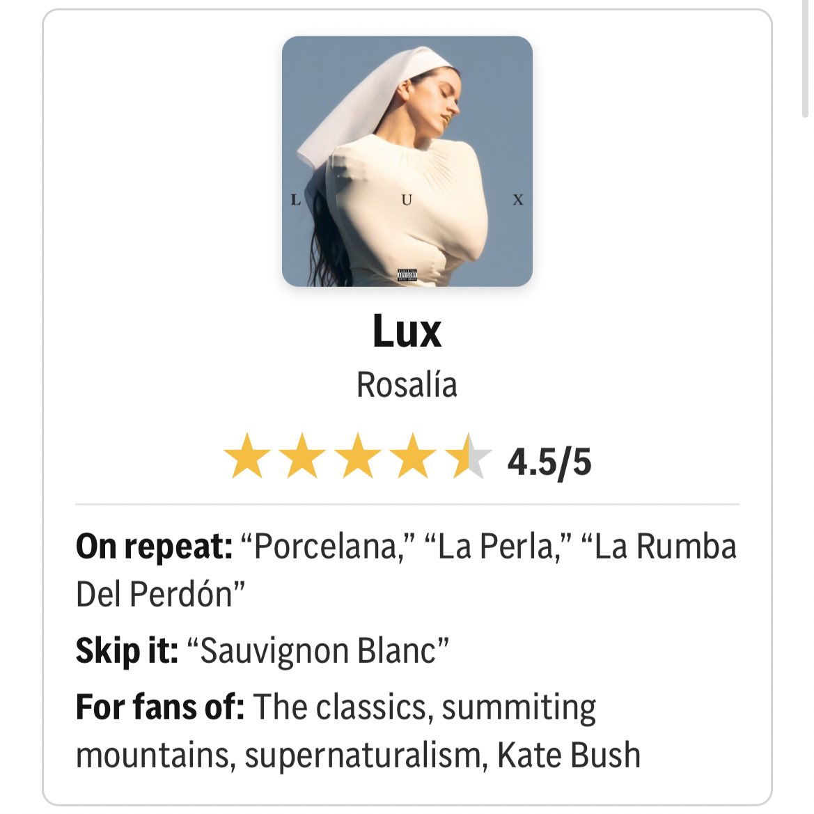Screen dimensions: 814x814
Task: Click the third gold rating star
Action: point(358,456)
